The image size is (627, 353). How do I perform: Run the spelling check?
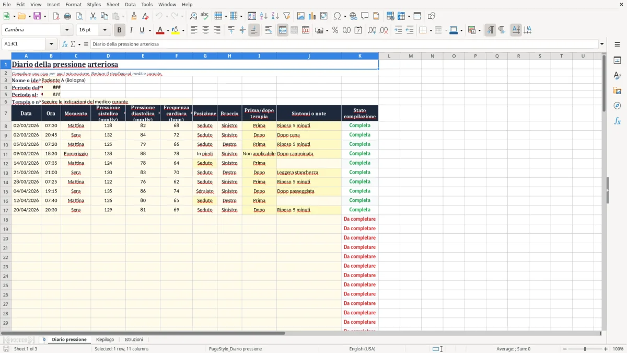pos(205,16)
